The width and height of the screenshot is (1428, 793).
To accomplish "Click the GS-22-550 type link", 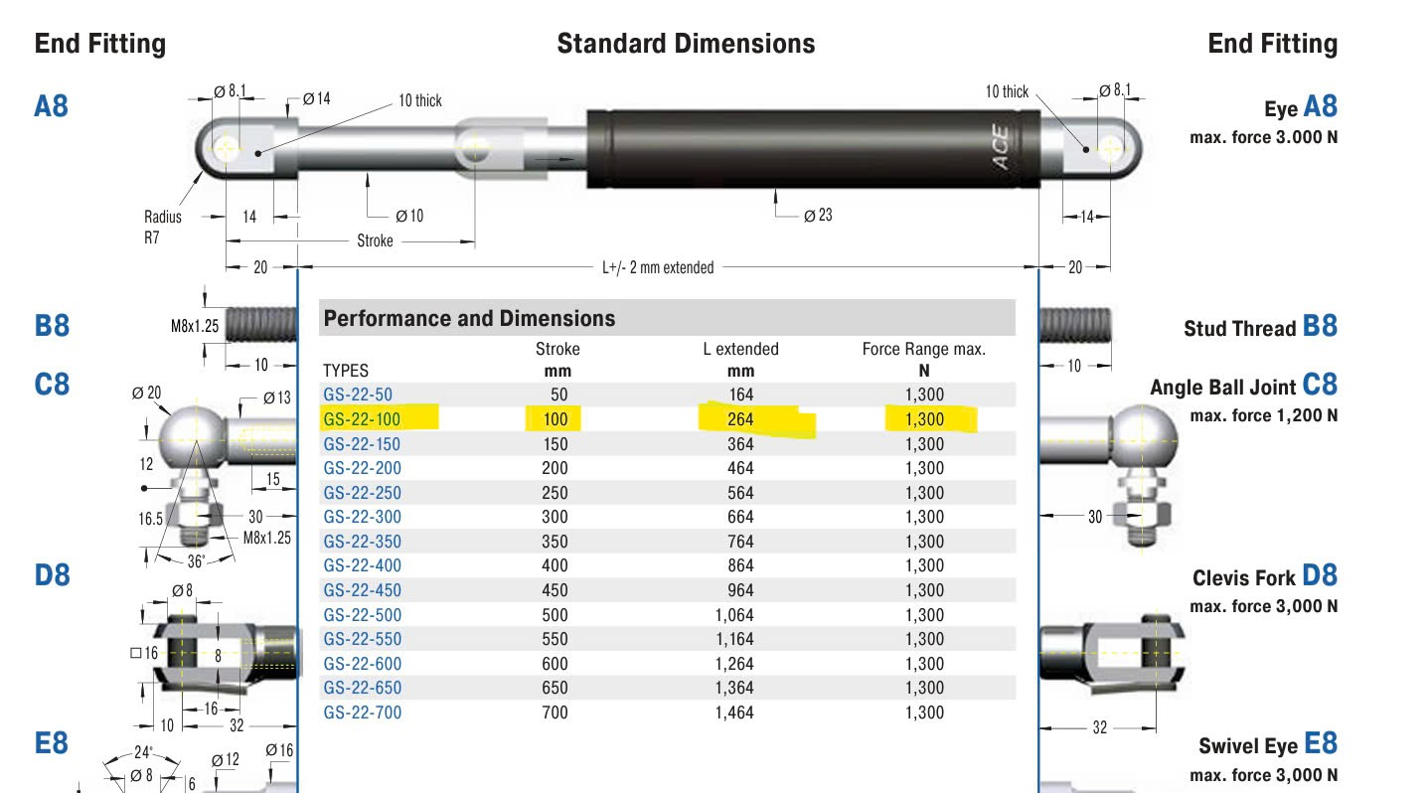I will click(x=362, y=639).
